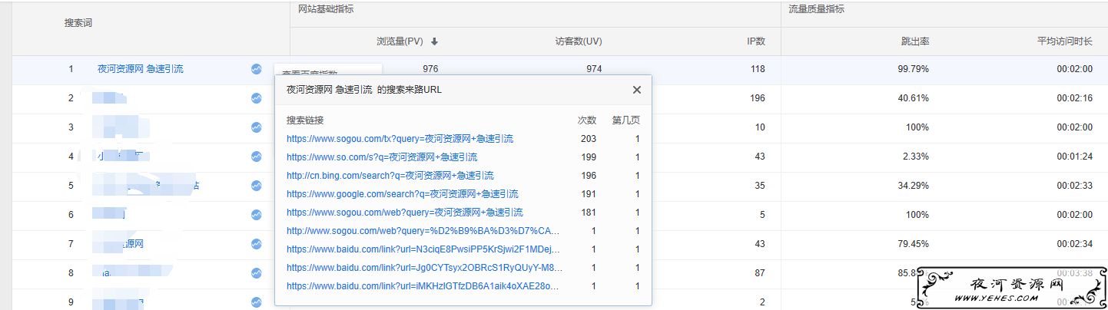Click IP count 87 cell
The width and height of the screenshot is (1108, 310).
(760, 273)
